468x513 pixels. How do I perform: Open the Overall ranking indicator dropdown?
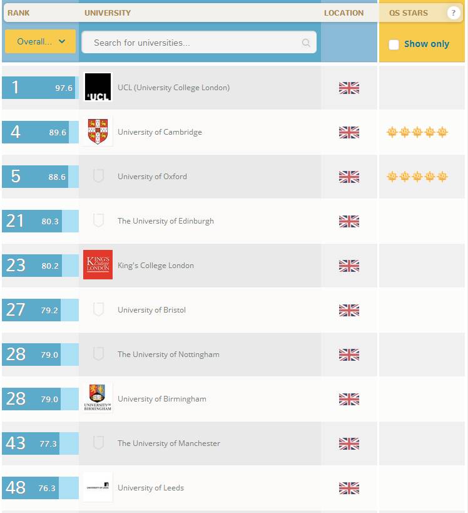[x=40, y=41]
